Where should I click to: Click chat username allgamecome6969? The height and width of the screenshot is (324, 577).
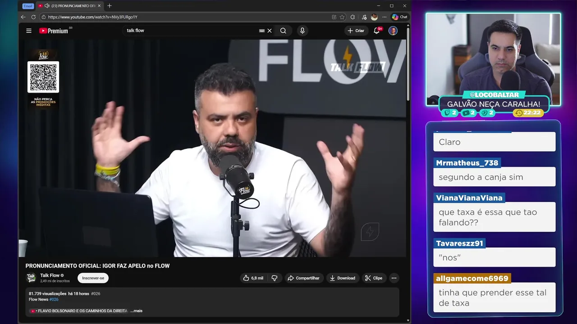(472, 279)
